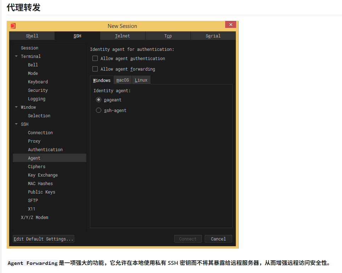Open the Keyboard settings page
342x273 pixels.
(38, 82)
